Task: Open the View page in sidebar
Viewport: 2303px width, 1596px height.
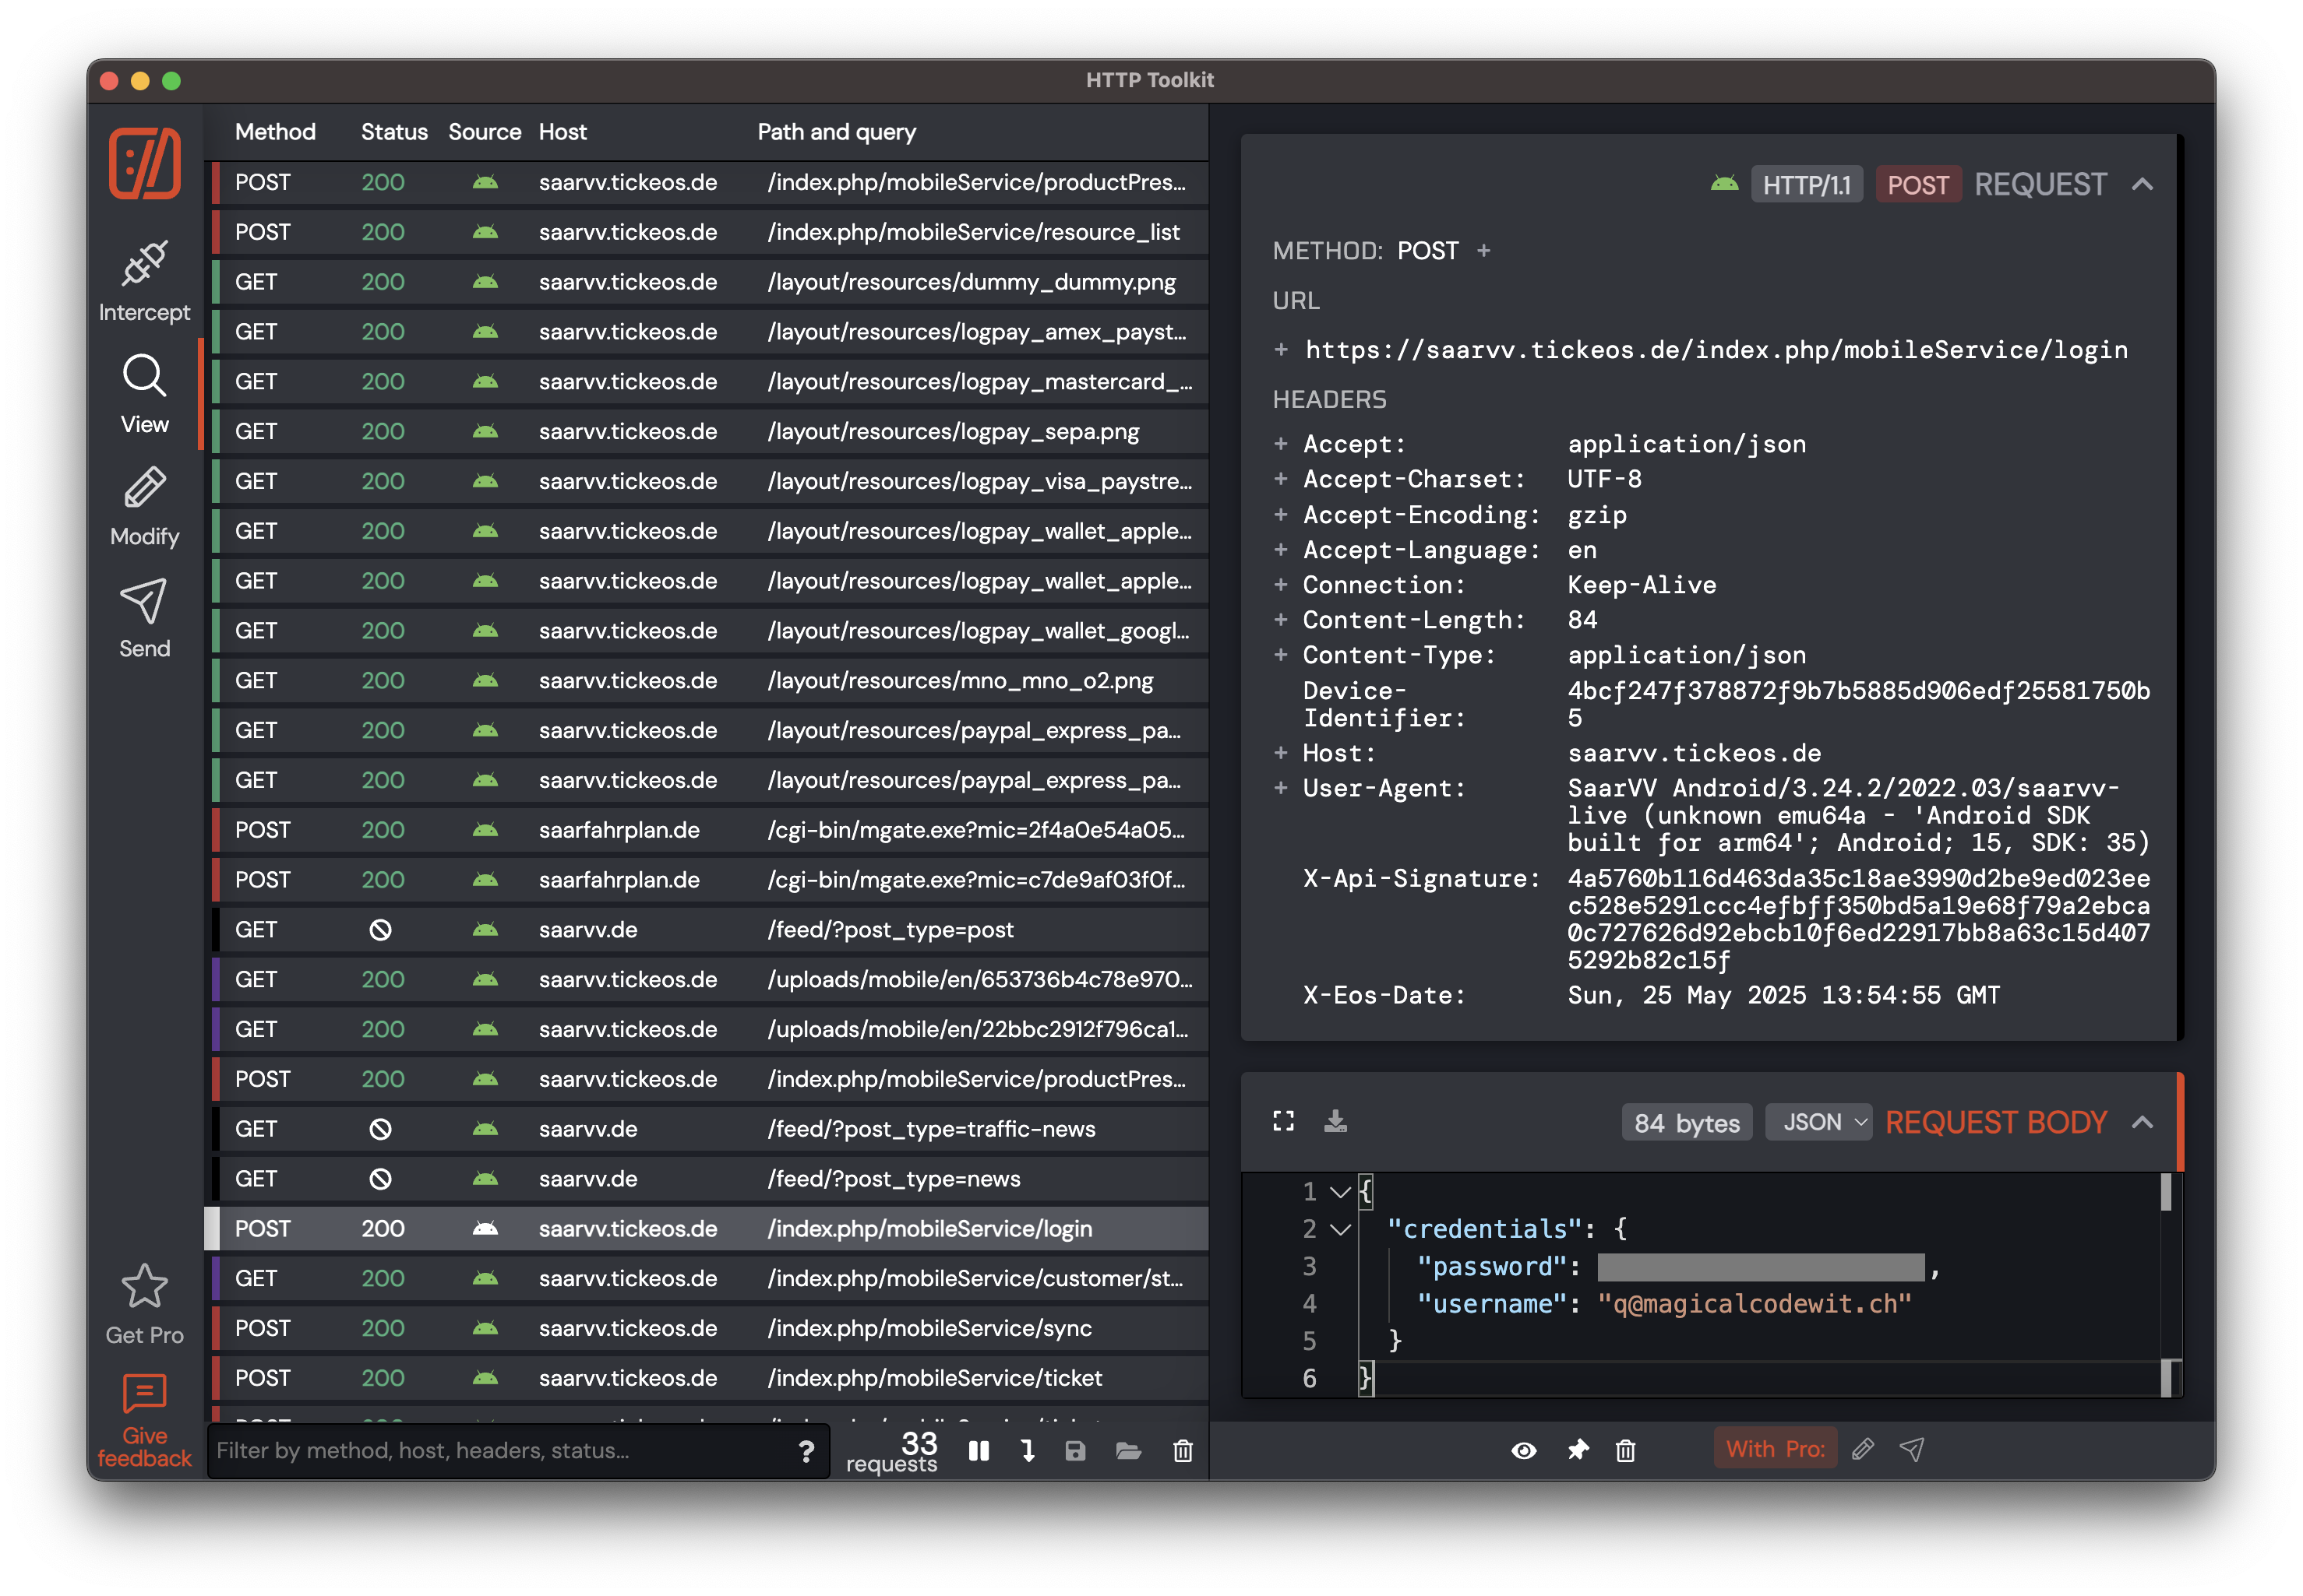Action: tap(144, 394)
